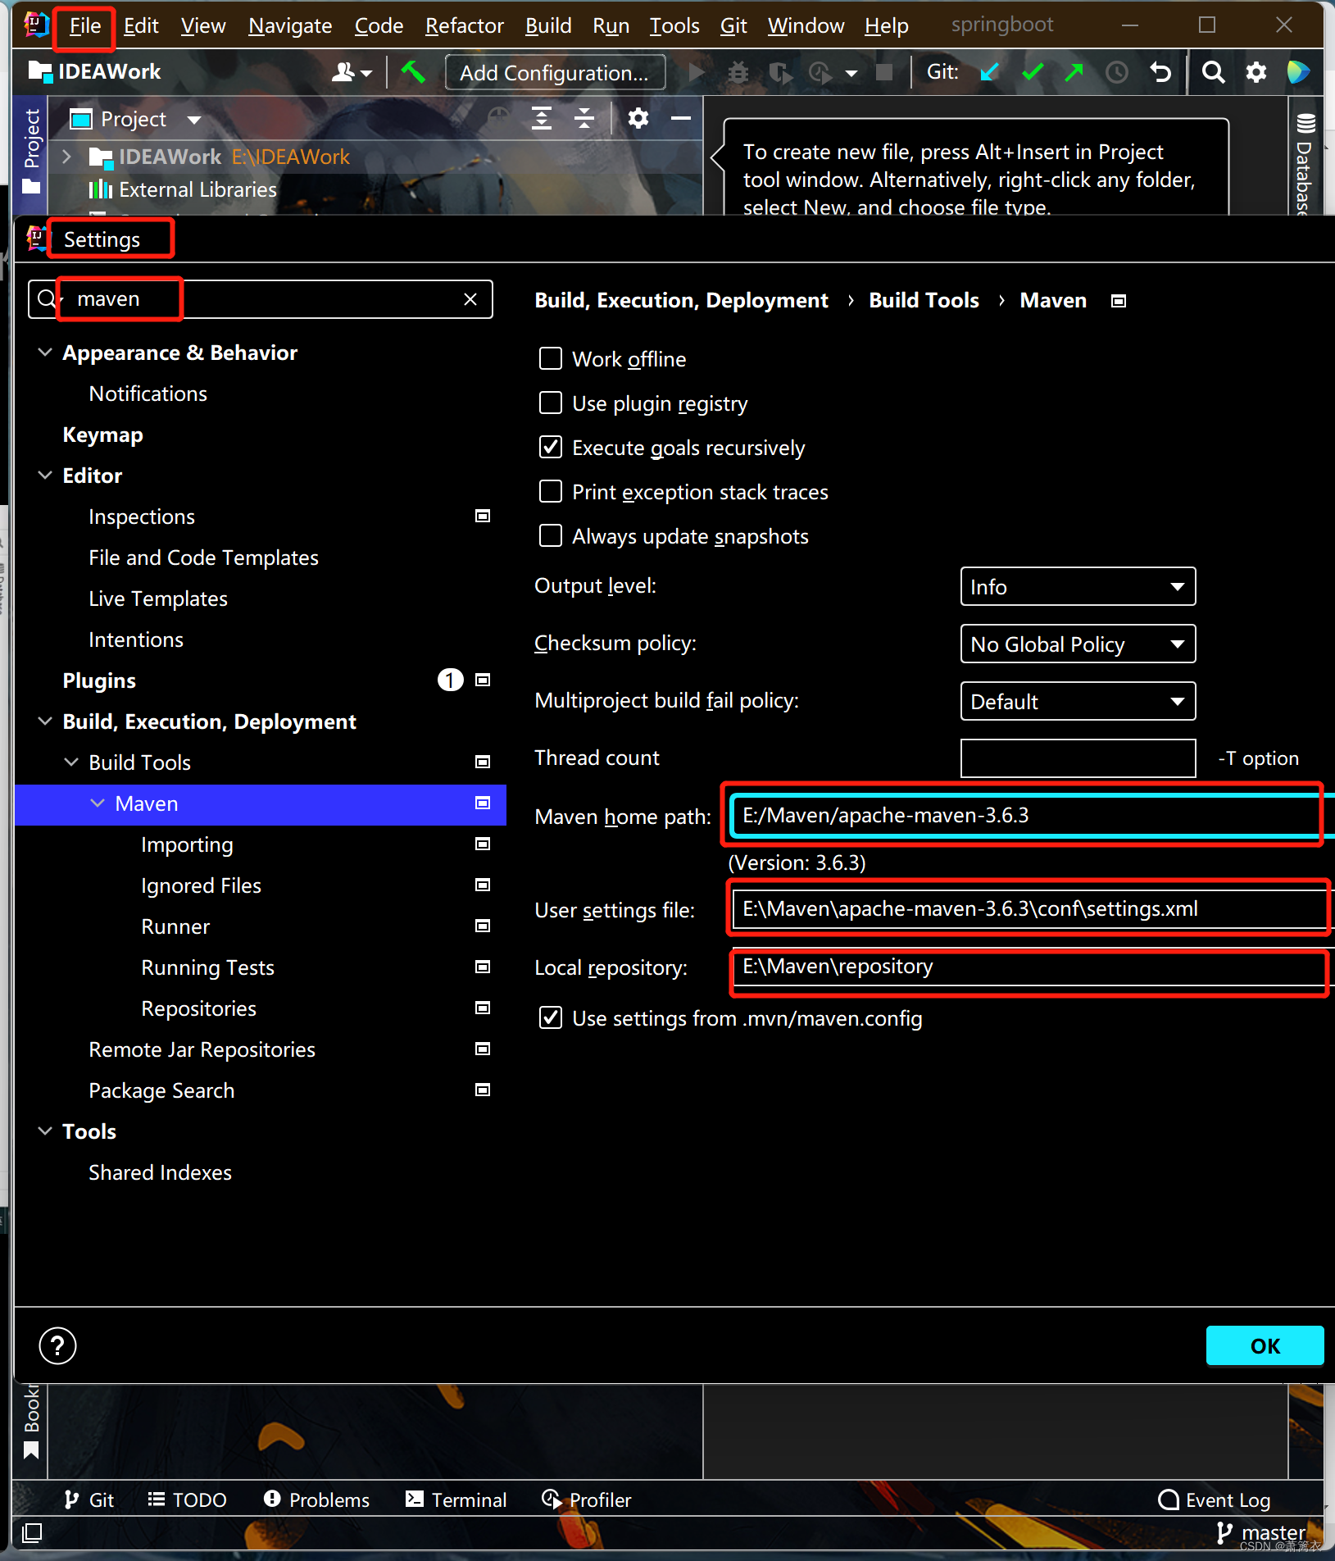Open the Git tool window button
The image size is (1335, 1561).
point(89,1500)
